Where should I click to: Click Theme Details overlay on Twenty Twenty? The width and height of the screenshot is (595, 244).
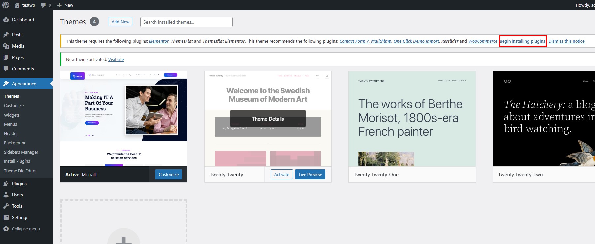point(268,119)
